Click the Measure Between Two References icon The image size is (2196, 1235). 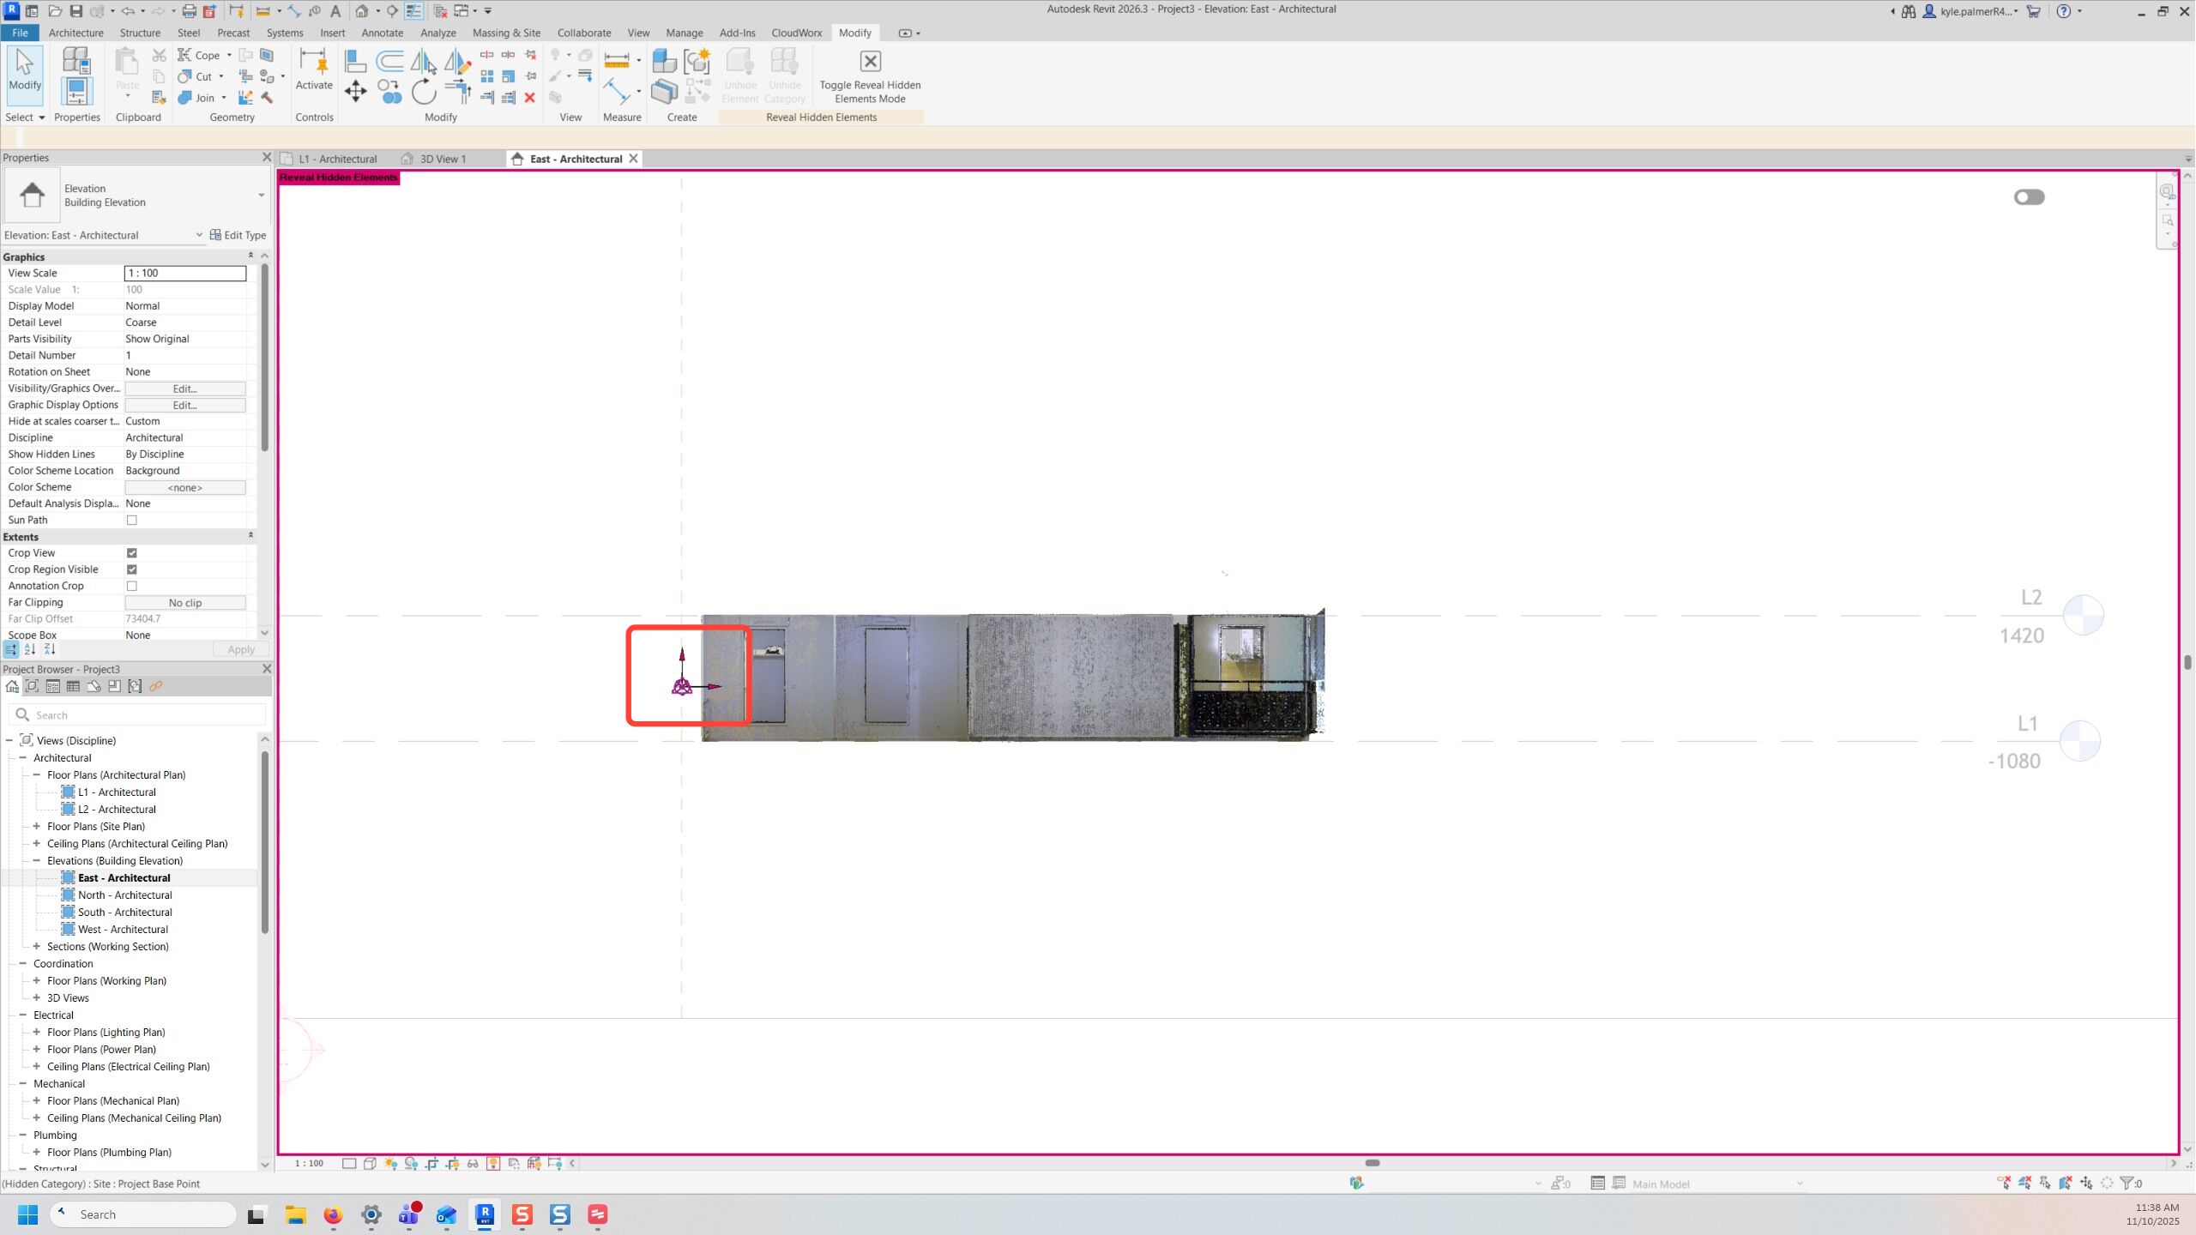[x=617, y=60]
